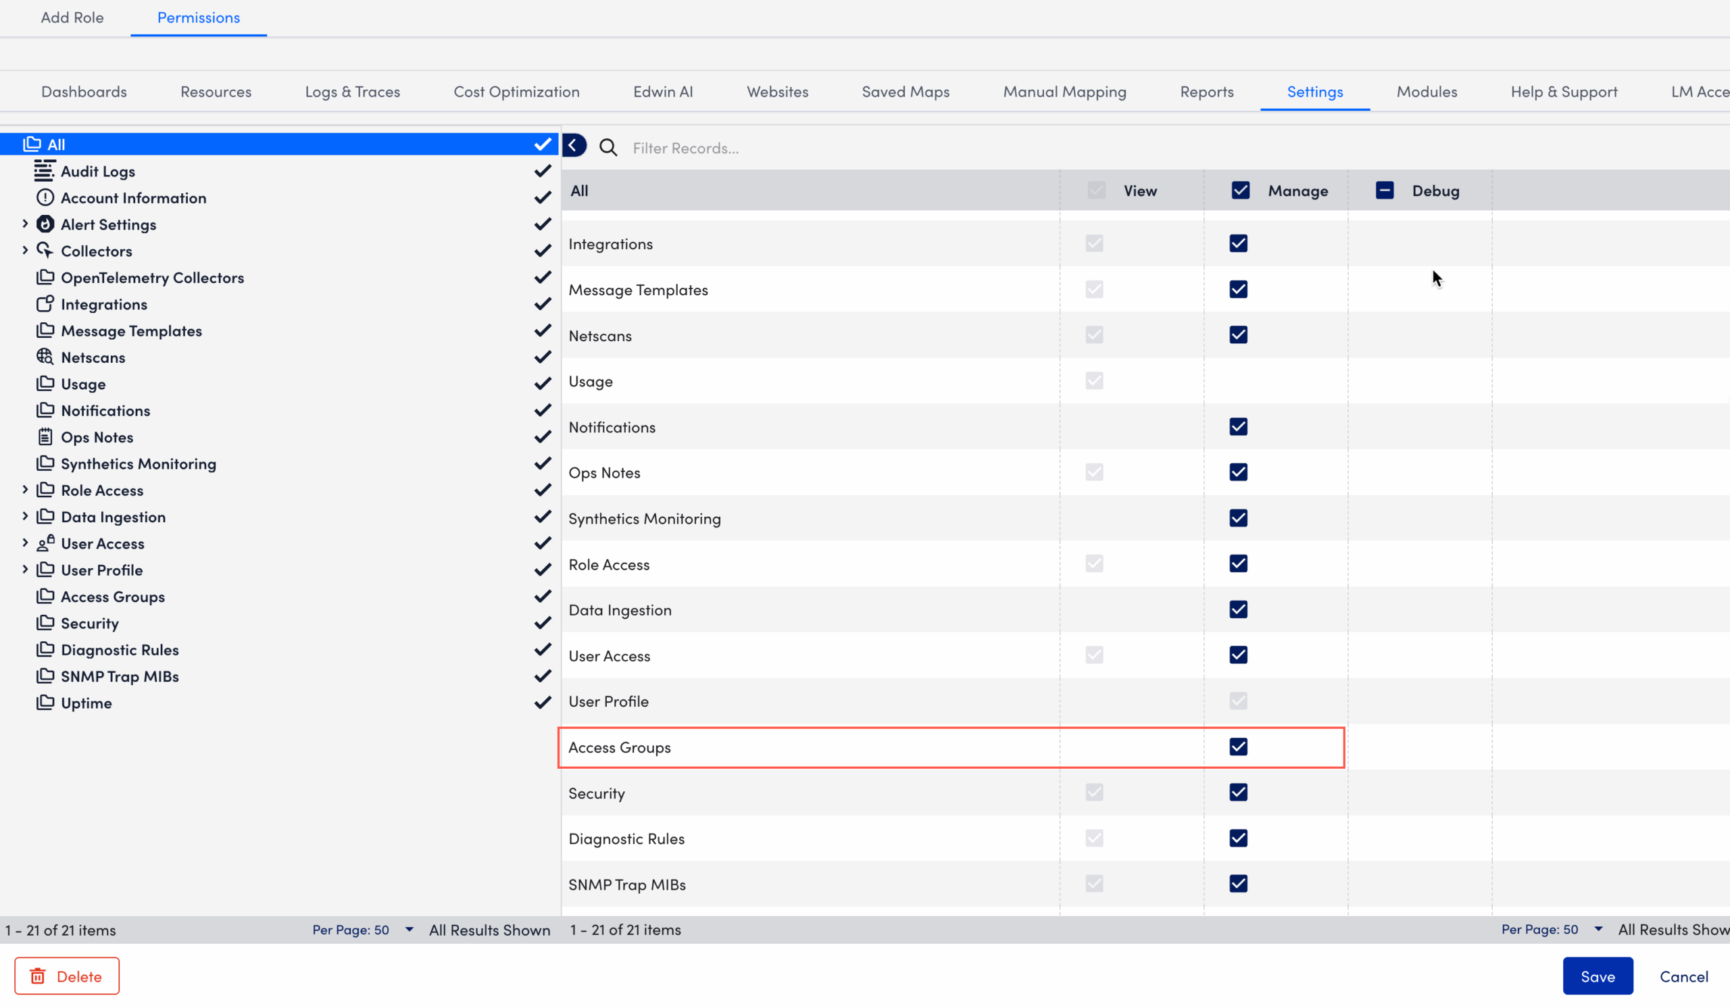Collapse the permissions tree panel with the left arrow
1730x1008 pixels.
[574, 145]
